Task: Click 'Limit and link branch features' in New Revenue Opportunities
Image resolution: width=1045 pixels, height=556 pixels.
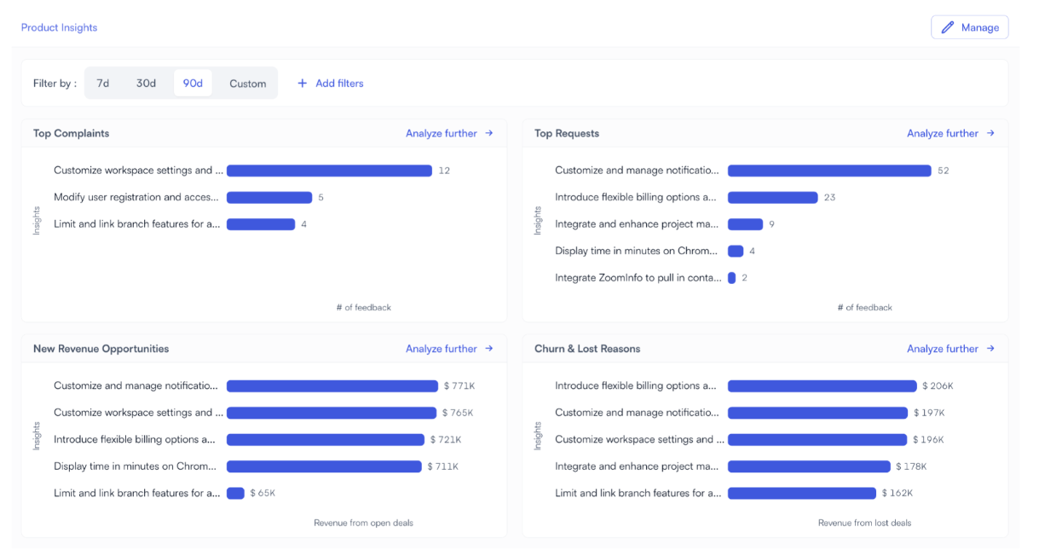Action: (137, 493)
